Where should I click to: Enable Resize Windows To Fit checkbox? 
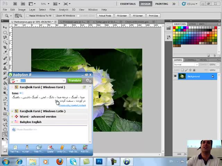pyautogui.click(x=28, y=16)
